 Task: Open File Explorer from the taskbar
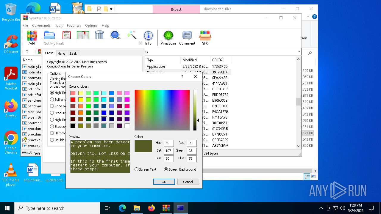[x=137, y=208]
